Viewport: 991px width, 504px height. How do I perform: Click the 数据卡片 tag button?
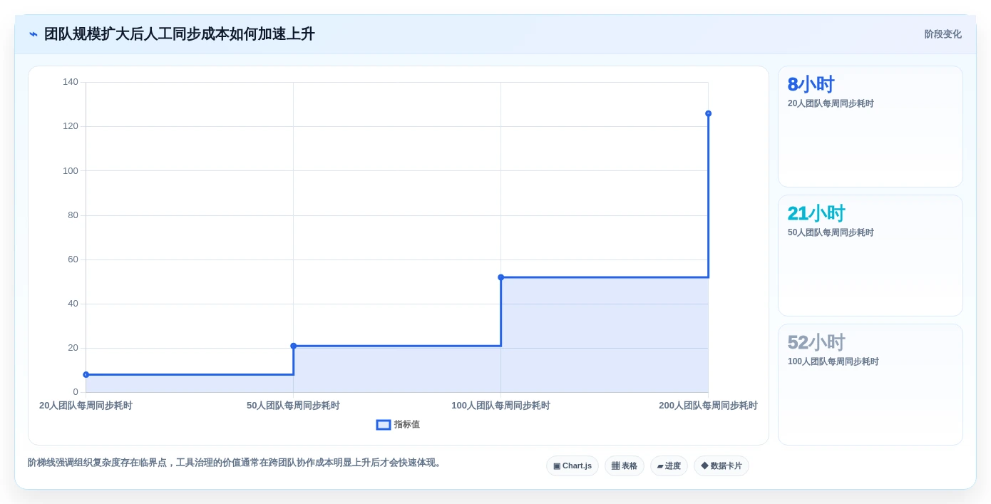pos(722,466)
